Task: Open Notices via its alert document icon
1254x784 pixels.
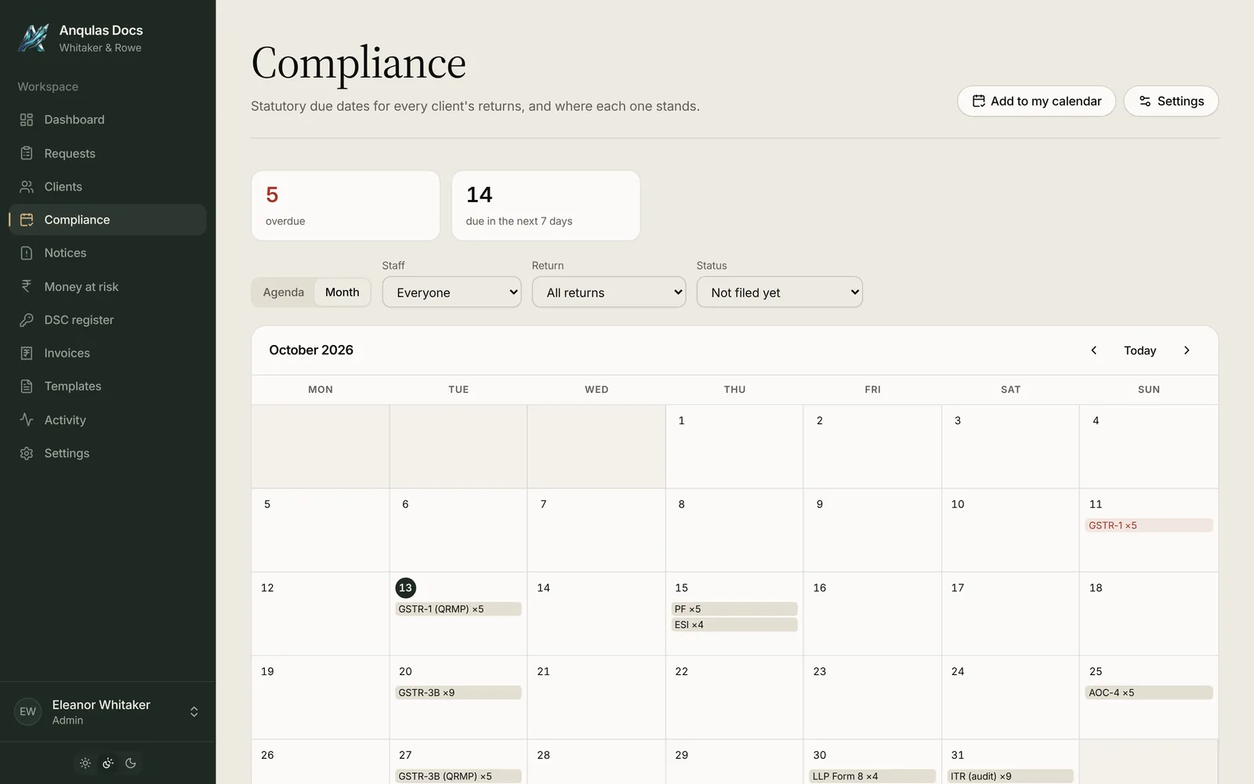Action: tap(27, 253)
